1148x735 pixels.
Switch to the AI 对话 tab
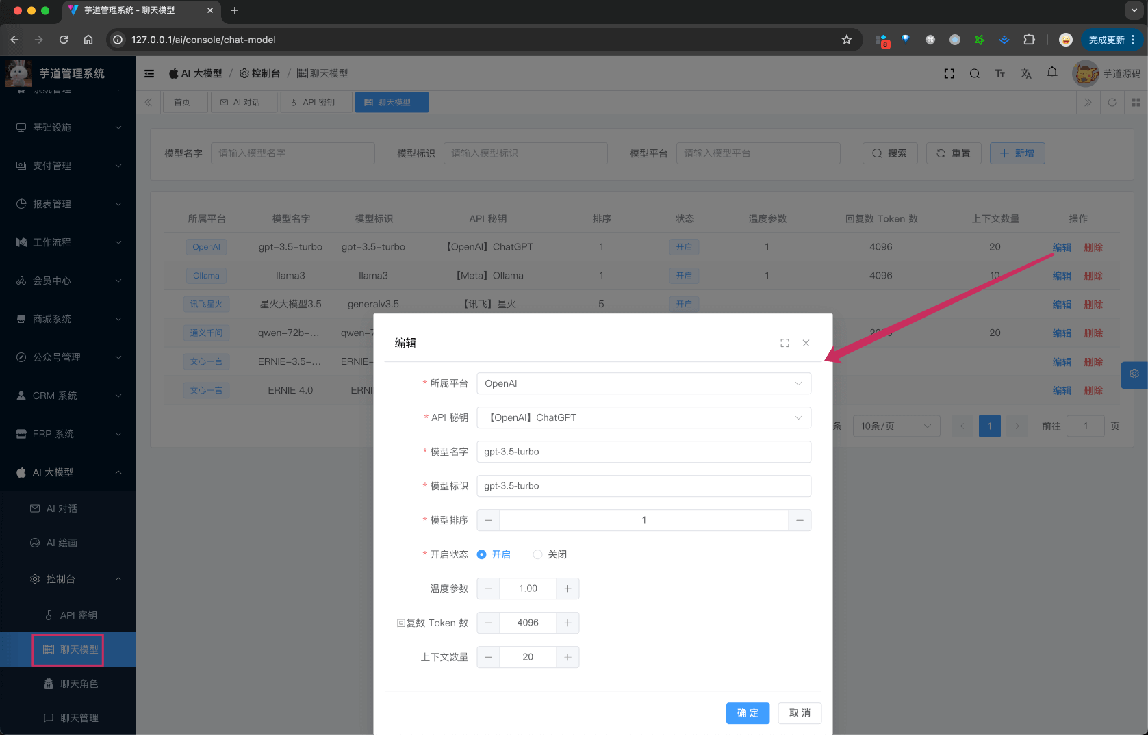(x=244, y=102)
